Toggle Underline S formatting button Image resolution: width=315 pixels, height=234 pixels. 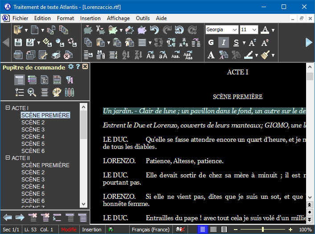pyautogui.click(x=236, y=42)
